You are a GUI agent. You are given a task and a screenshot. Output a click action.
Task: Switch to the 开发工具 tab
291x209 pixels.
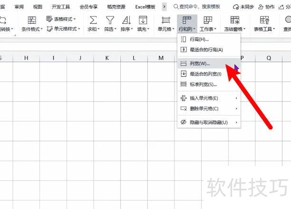click(x=61, y=7)
